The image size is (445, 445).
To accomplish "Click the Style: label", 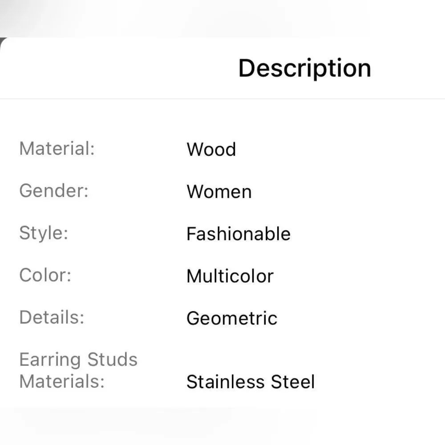I will pos(44,233).
